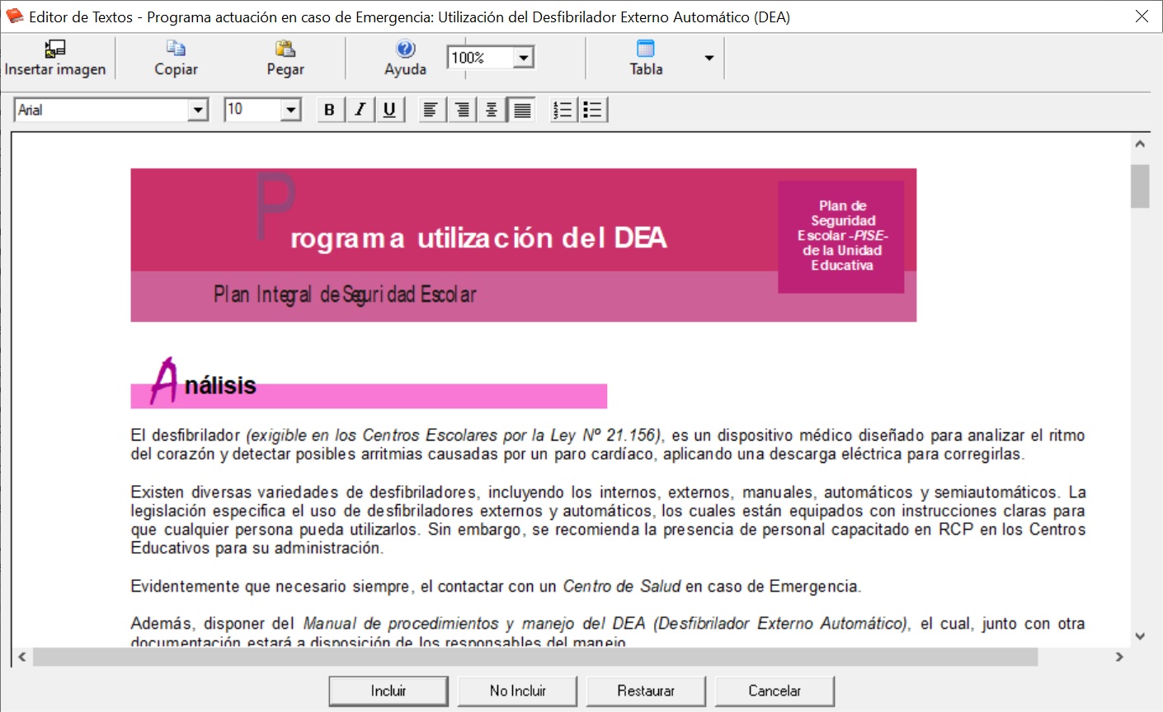1163x712 pixels.
Task: Click paragraph starting 'El desfibrilador'
Action: (608, 445)
